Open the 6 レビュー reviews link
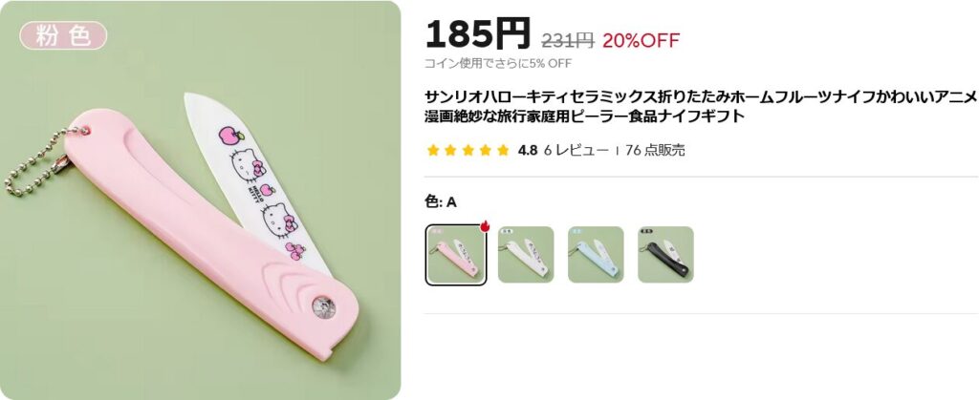979x400 pixels. coord(576,150)
